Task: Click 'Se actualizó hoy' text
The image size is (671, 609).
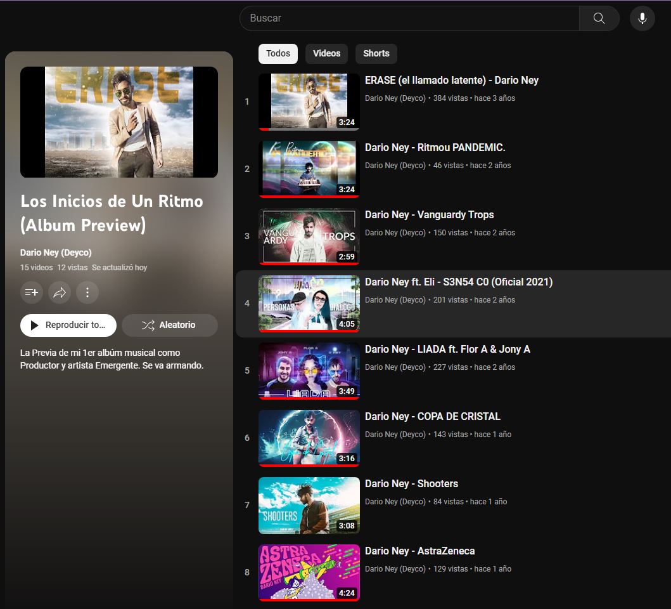Action: pyautogui.click(x=119, y=268)
